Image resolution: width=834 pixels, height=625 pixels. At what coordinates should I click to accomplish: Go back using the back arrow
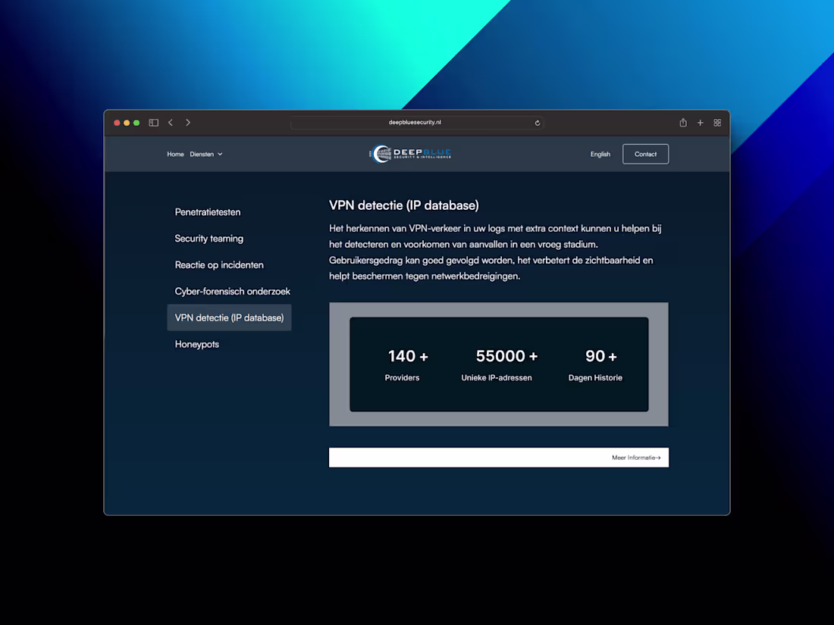170,122
